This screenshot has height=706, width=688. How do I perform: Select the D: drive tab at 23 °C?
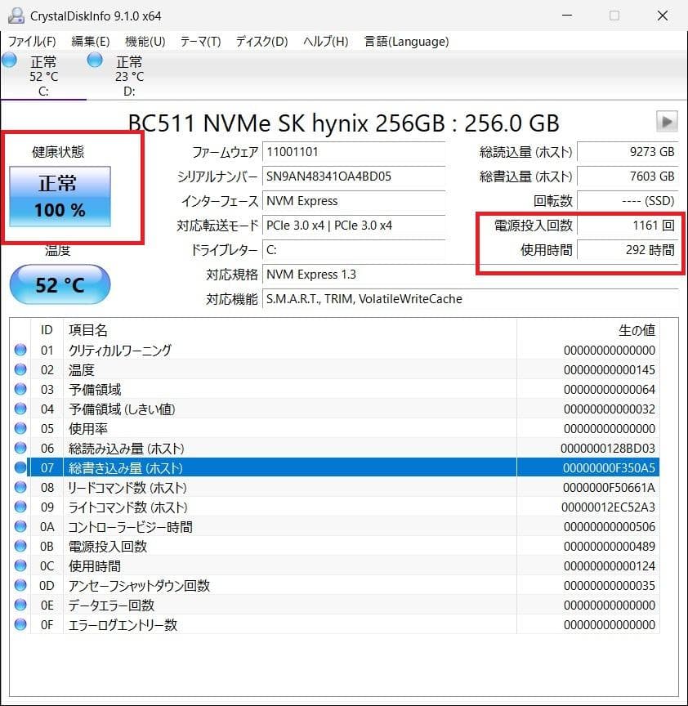pyautogui.click(x=129, y=76)
